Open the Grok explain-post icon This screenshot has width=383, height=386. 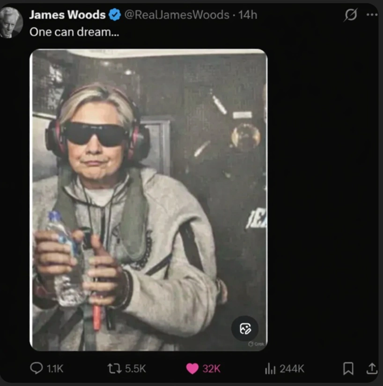click(351, 15)
